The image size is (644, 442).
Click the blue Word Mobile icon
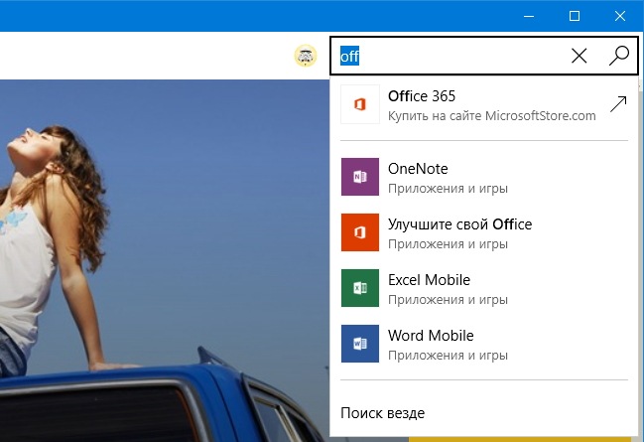tap(360, 344)
